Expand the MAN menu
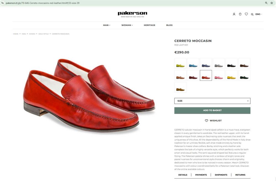The height and width of the screenshot is (181, 276). (107, 25)
